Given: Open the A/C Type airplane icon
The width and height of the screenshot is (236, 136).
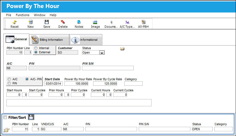Looking at the screenshot, I should [127, 22].
